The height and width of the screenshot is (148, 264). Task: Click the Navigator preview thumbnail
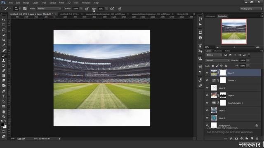point(234,31)
